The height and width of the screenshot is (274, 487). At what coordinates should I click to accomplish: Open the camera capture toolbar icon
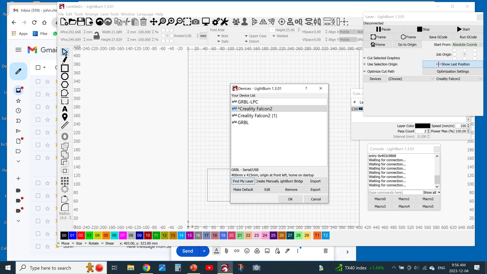pyautogui.click(x=195, y=22)
